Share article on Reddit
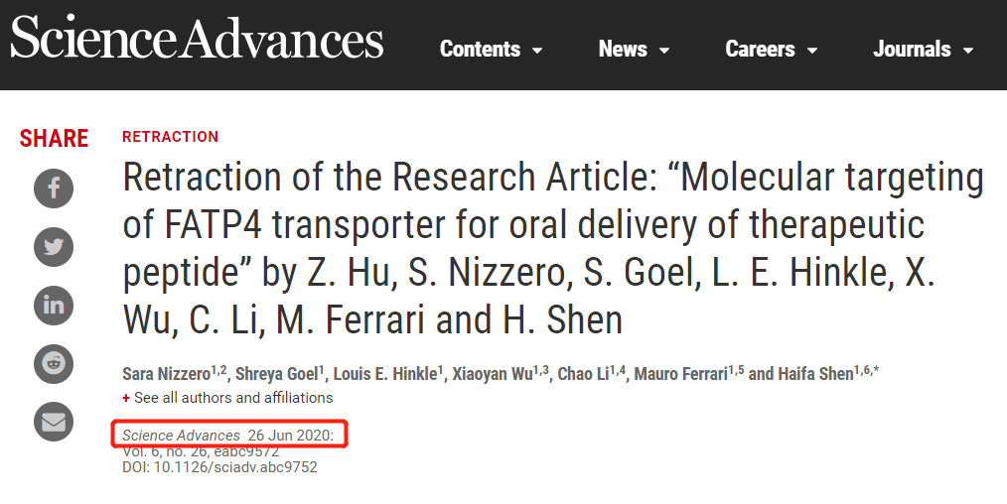 pos(54,363)
